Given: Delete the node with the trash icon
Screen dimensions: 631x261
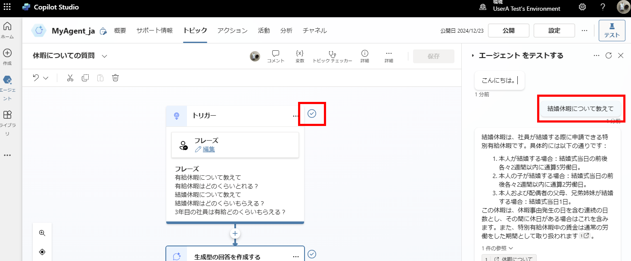Looking at the screenshot, I should (x=115, y=78).
